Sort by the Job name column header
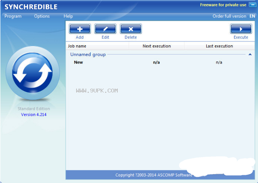The image size is (258, 183). pos(97,46)
